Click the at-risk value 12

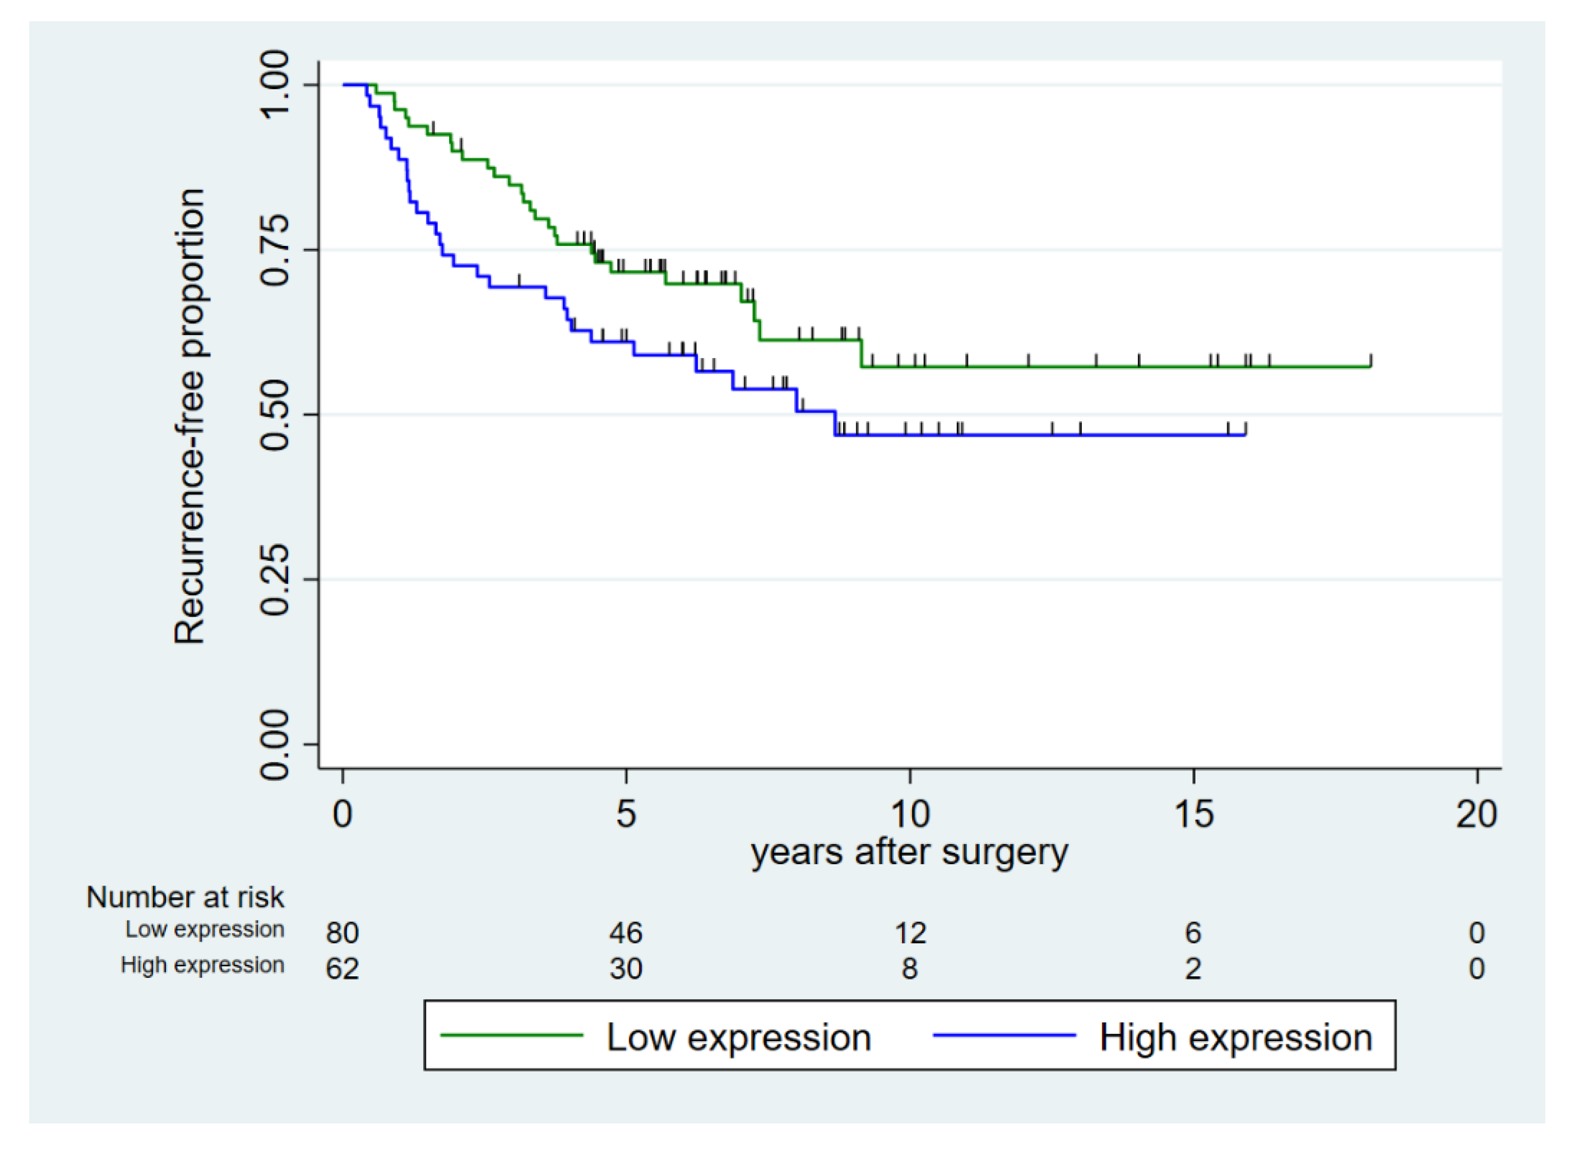point(909,933)
